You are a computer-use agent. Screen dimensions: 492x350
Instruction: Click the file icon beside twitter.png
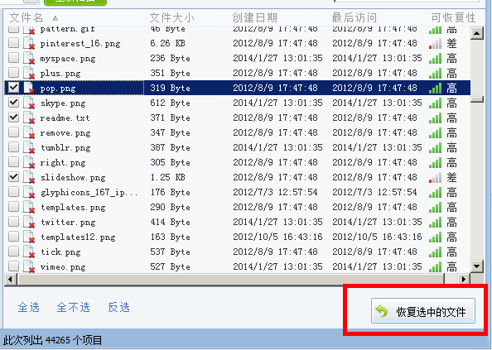[29, 223]
